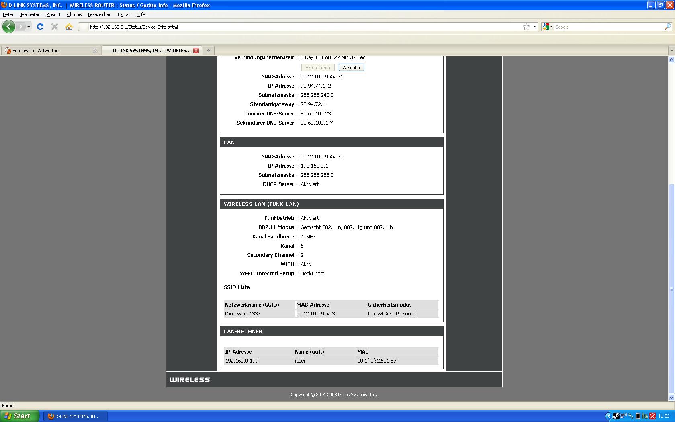Click the Kanal Bandbreite value 40MHz
Screen dimensions: 675x422
[x=308, y=237]
